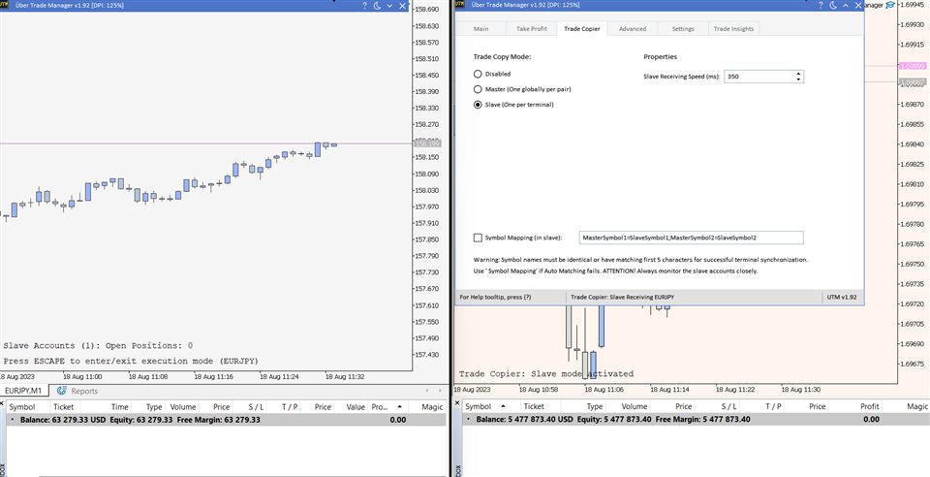Click help question mark in left panel title bar
This screenshot has height=477, width=930.
coord(366,6)
